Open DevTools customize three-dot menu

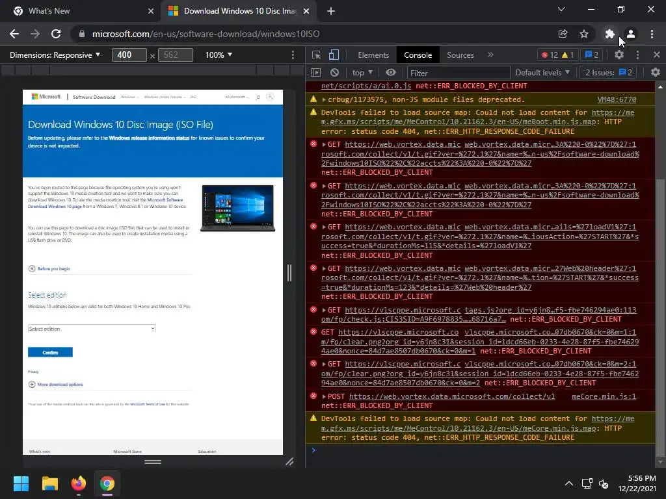point(637,55)
